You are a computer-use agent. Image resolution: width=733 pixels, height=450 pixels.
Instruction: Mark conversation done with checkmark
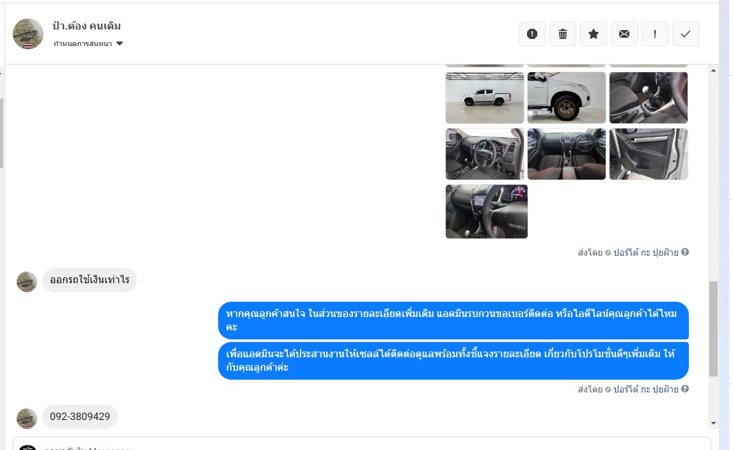(x=685, y=34)
